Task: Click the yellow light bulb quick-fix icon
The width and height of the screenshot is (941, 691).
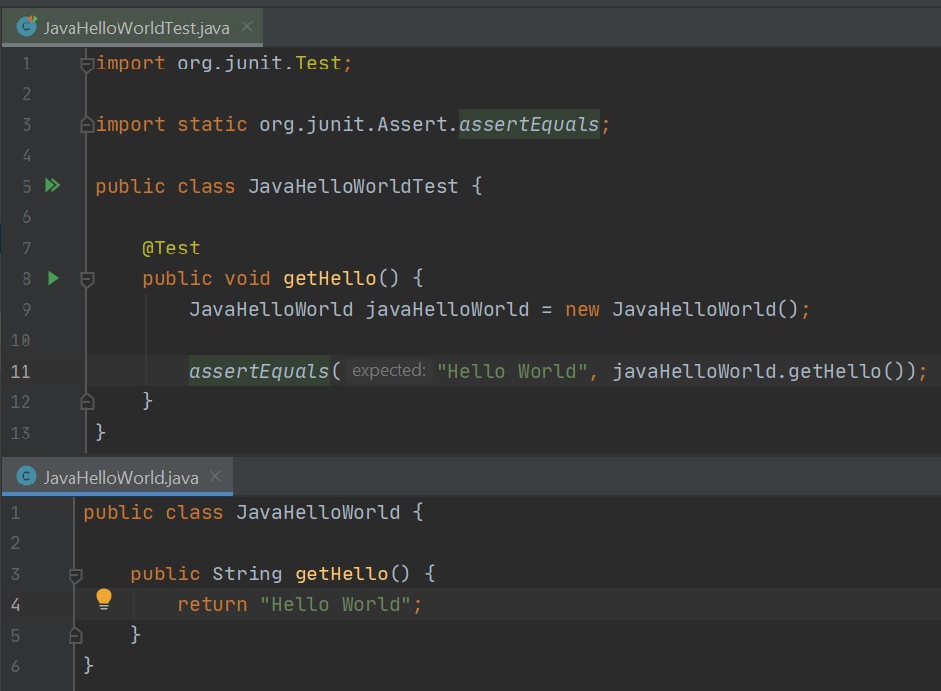Action: [104, 599]
